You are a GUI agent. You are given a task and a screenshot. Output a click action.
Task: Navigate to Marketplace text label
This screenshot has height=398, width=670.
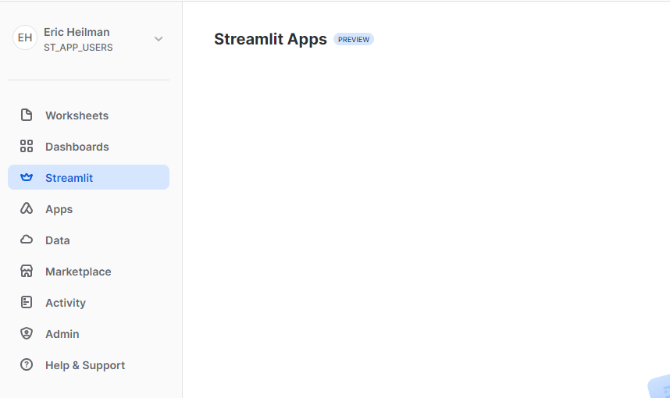pos(78,272)
